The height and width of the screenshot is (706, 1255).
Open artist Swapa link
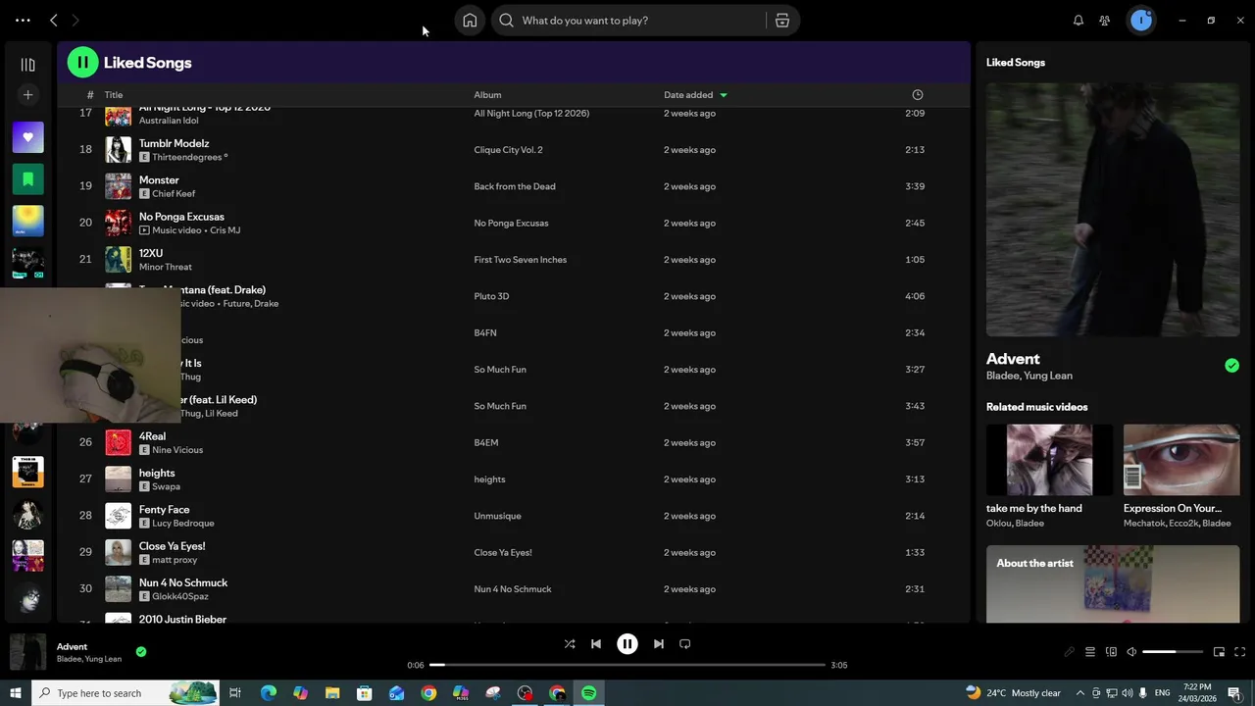tap(166, 486)
